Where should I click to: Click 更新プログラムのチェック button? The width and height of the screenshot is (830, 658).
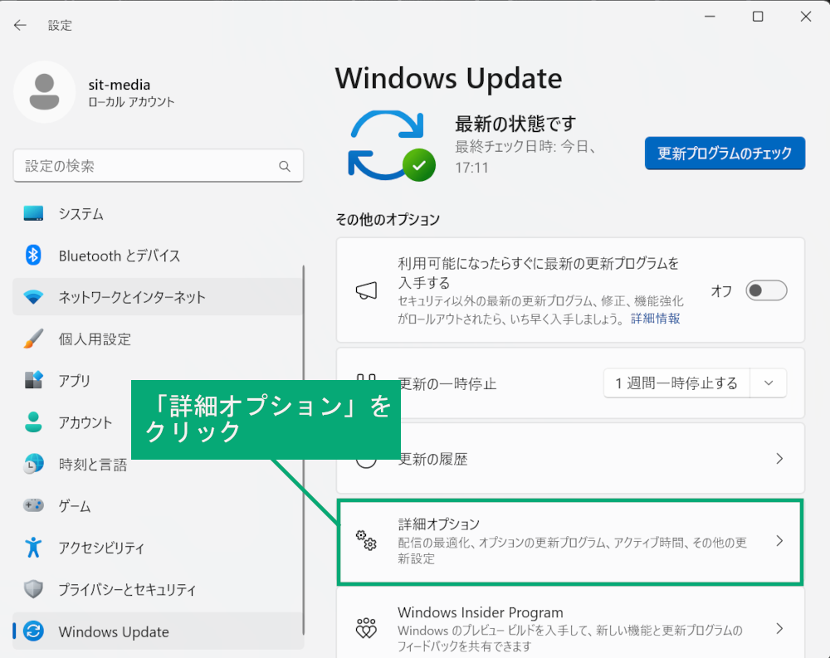[725, 153]
